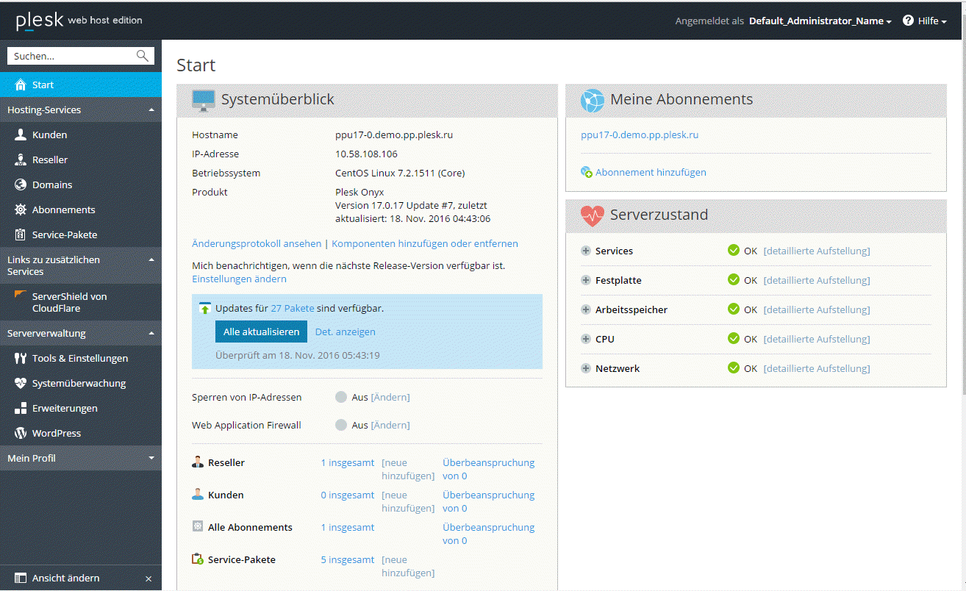Image resolution: width=966 pixels, height=591 pixels.
Task: Open Erweiterungen in the sidebar
Action: [x=81, y=408]
